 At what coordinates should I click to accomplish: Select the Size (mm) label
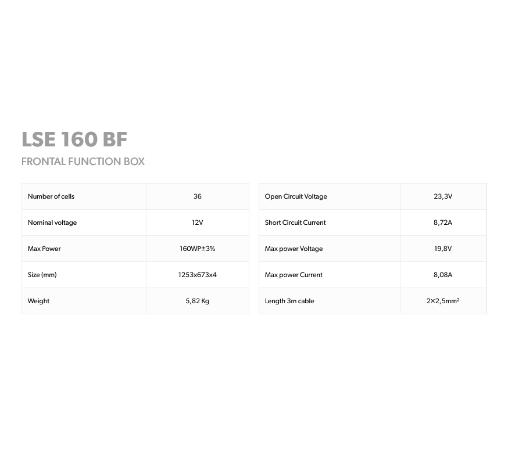[x=42, y=275]
